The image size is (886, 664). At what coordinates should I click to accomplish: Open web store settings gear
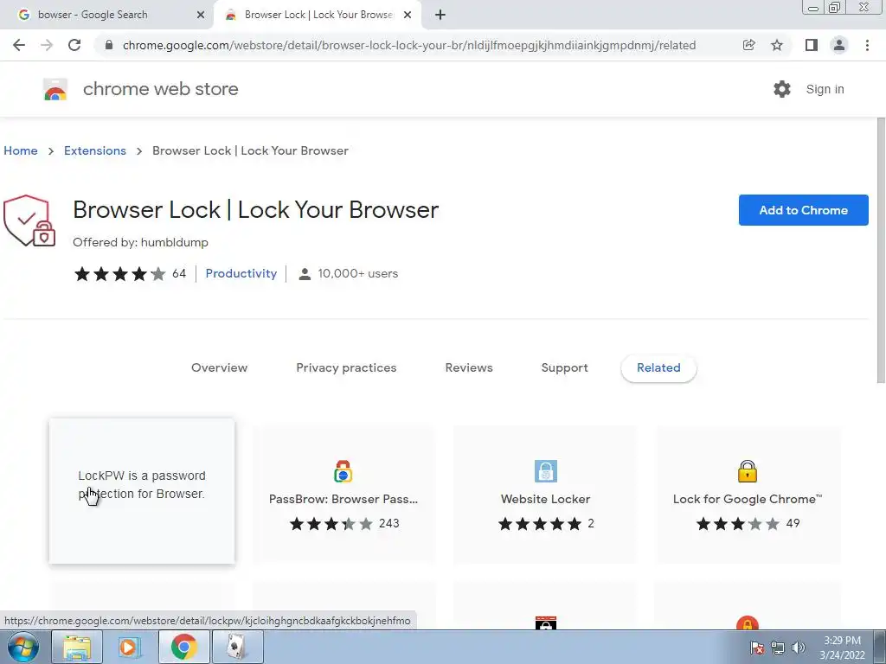[782, 89]
